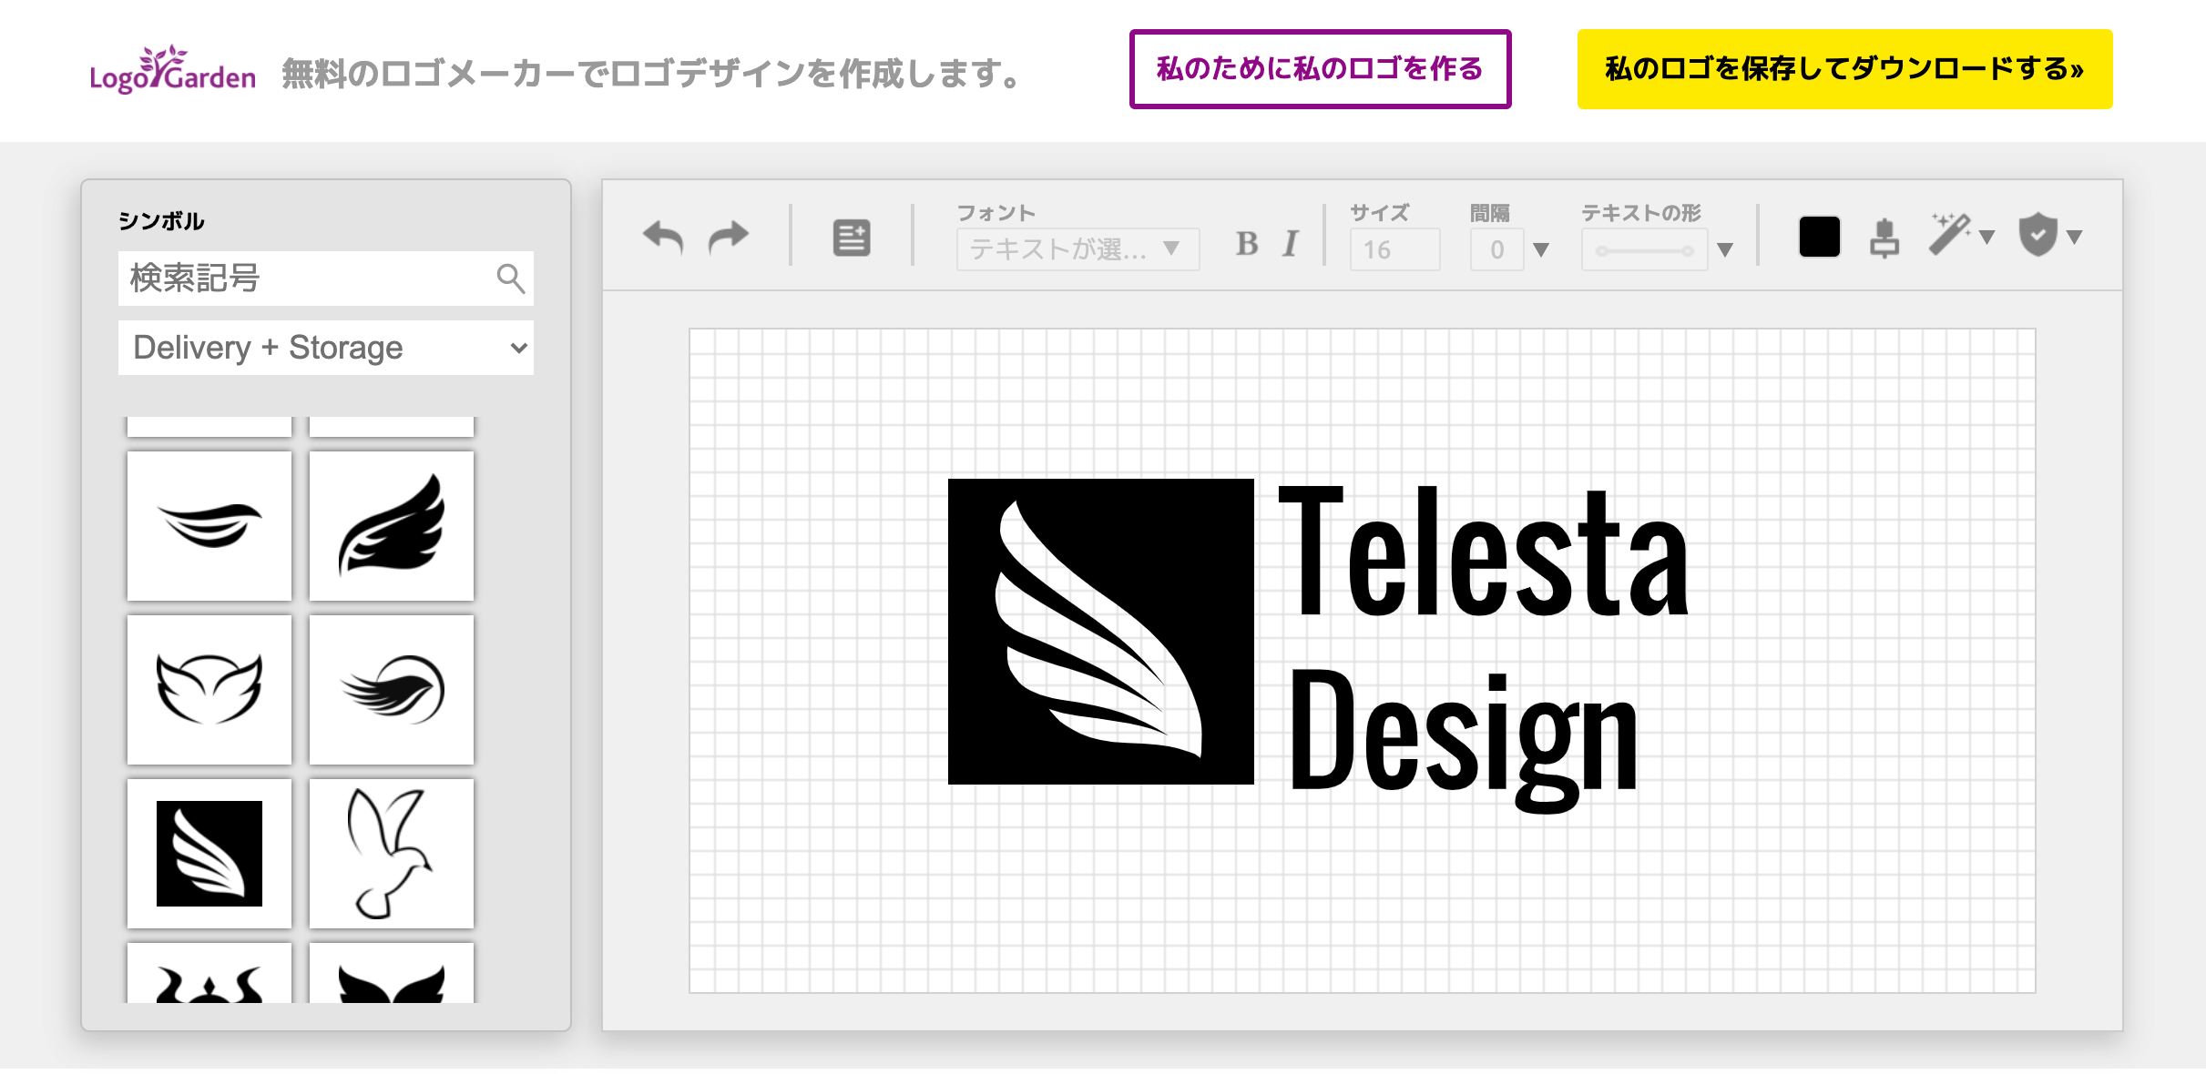
Task: Click inside the サイズ size field
Action: pyautogui.click(x=1394, y=248)
